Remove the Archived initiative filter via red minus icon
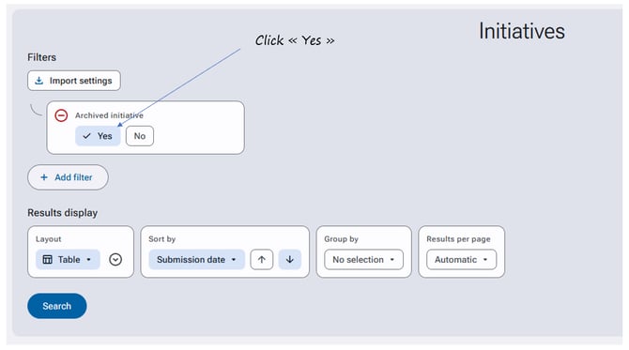This screenshot has width=629, height=350. 61,115
